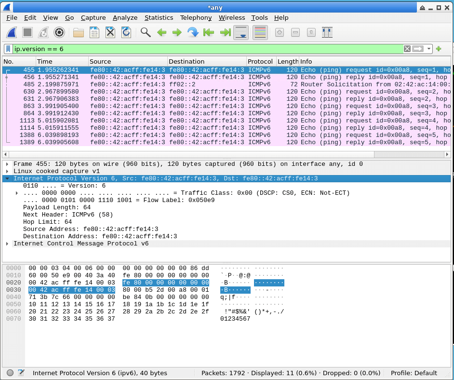This screenshot has height=380, width=454.
Task: Open the Tools menu
Action: point(259,18)
